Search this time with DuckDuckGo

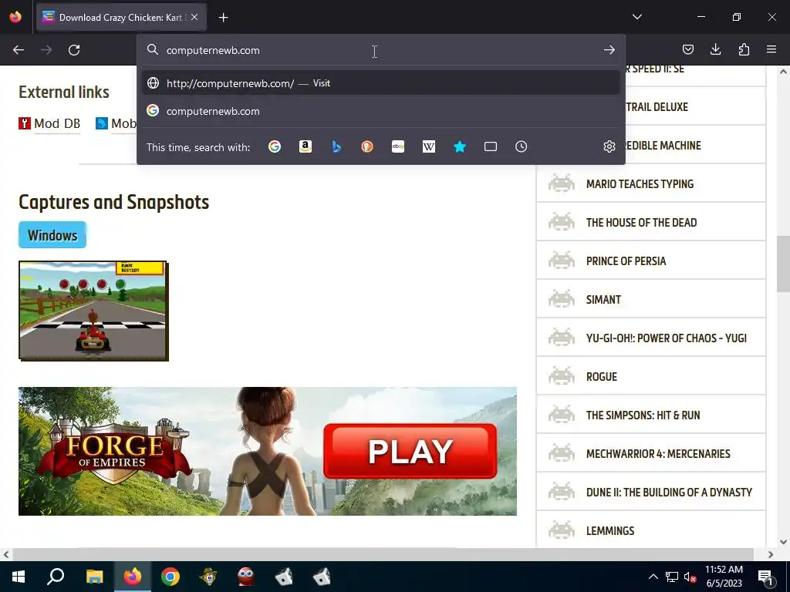(366, 146)
